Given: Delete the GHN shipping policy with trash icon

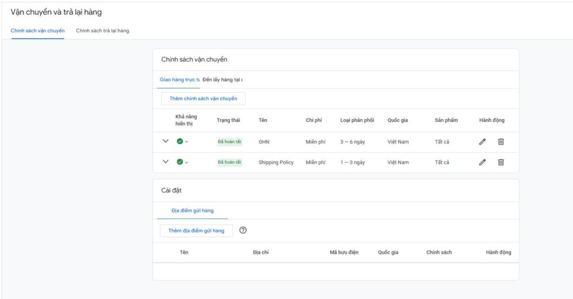Looking at the screenshot, I should [x=501, y=141].
